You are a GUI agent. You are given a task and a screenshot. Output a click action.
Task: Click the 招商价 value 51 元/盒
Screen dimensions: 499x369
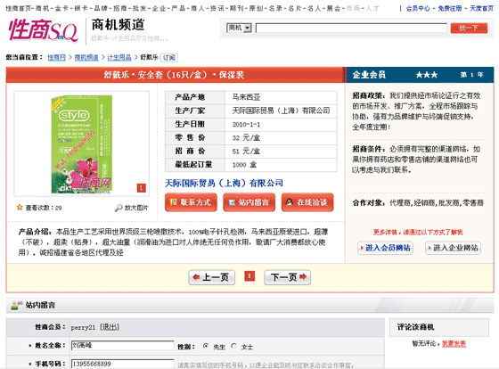(x=246, y=152)
